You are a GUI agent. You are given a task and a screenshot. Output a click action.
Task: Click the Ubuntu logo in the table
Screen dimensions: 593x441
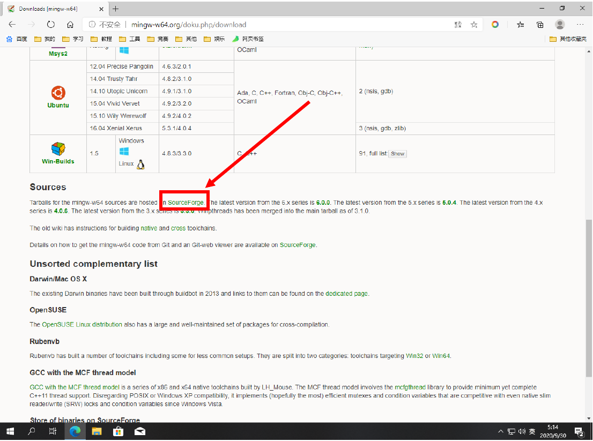click(x=58, y=92)
